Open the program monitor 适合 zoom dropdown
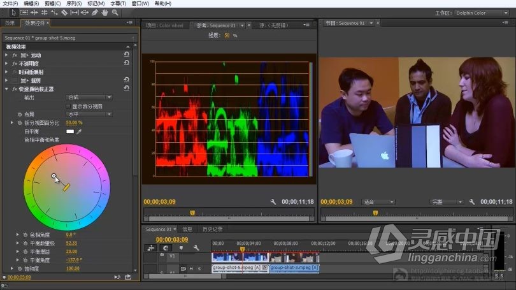516x290 pixels. click(x=378, y=202)
